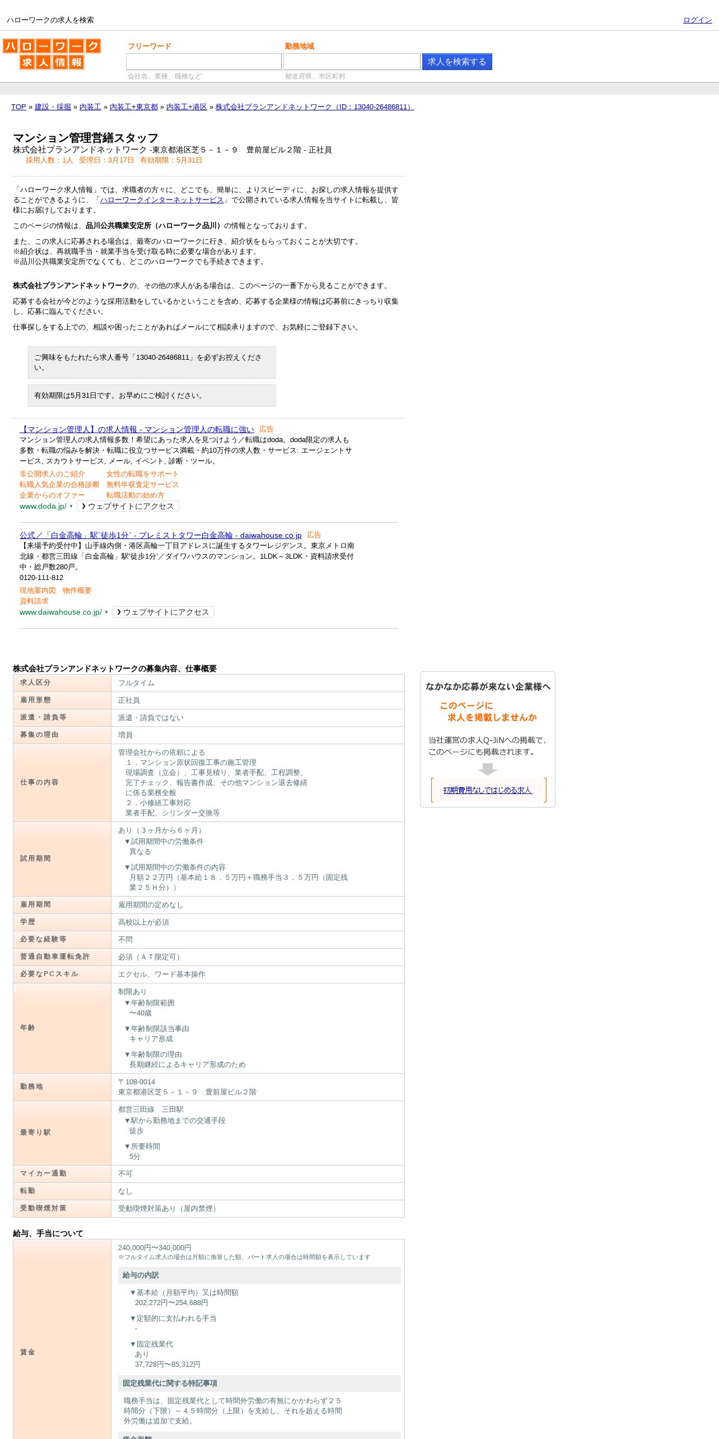Click 仕事の内容 row label

pos(39,782)
